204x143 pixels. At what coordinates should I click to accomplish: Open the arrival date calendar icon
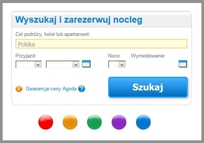coord(86,64)
